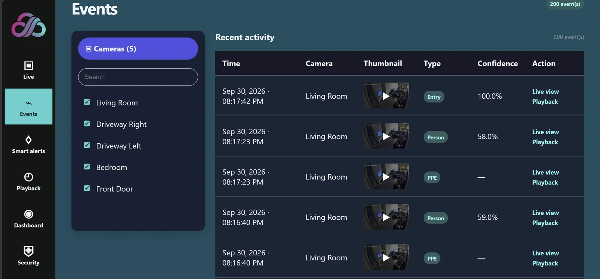Play thumbnail for 08:16:40 PM PPE event
The width and height of the screenshot is (600, 279).
point(386,258)
